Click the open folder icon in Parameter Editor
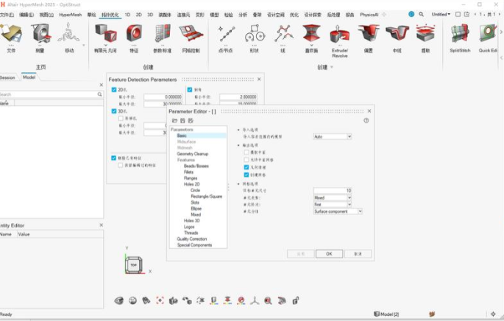 pos(174,120)
